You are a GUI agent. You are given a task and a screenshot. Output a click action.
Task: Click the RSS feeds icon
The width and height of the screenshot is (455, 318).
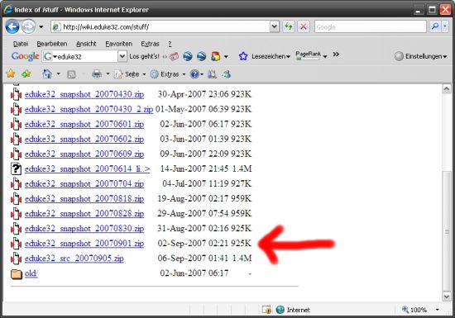coord(71,74)
